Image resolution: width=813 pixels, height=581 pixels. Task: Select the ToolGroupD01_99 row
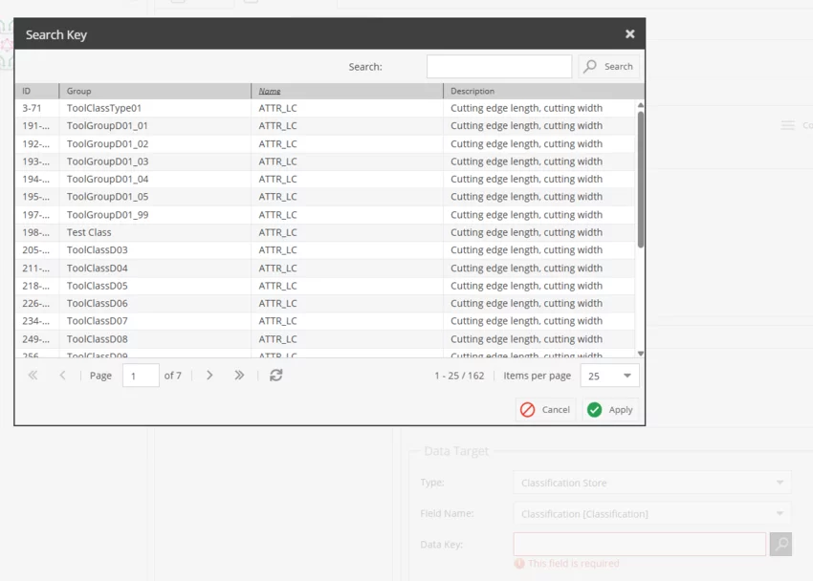click(x=324, y=215)
